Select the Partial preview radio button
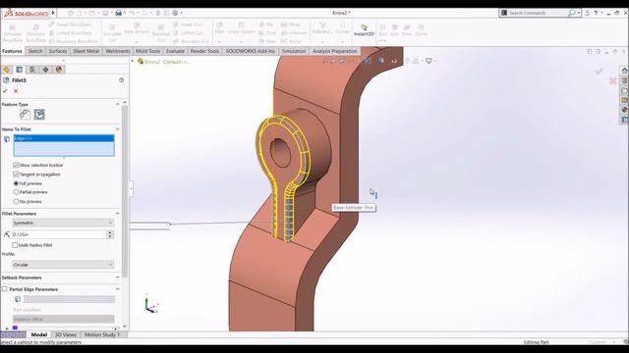The height and width of the screenshot is (353, 629). [16, 192]
